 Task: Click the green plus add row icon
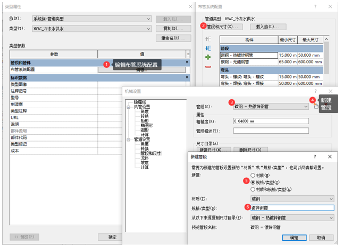coord(208,57)
